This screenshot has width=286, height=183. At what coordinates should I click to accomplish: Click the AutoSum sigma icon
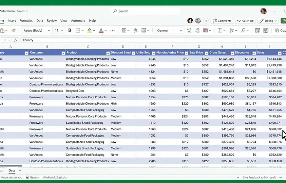click(x=220, y=30)
